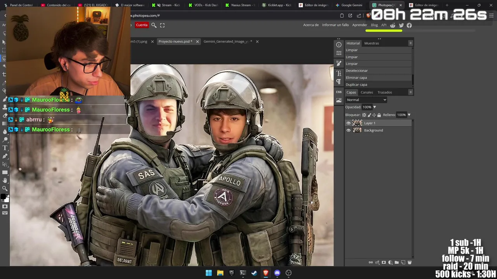Open Photopea Reddit icon
497x279 pixels.
pos(393,25)
